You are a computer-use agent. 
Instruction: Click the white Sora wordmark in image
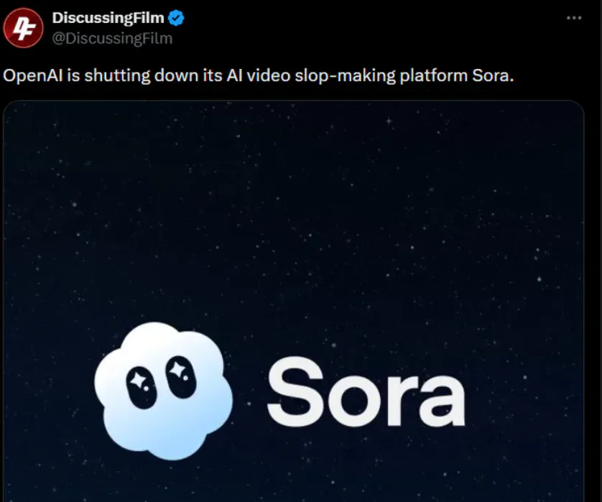[x=366, y=391]
